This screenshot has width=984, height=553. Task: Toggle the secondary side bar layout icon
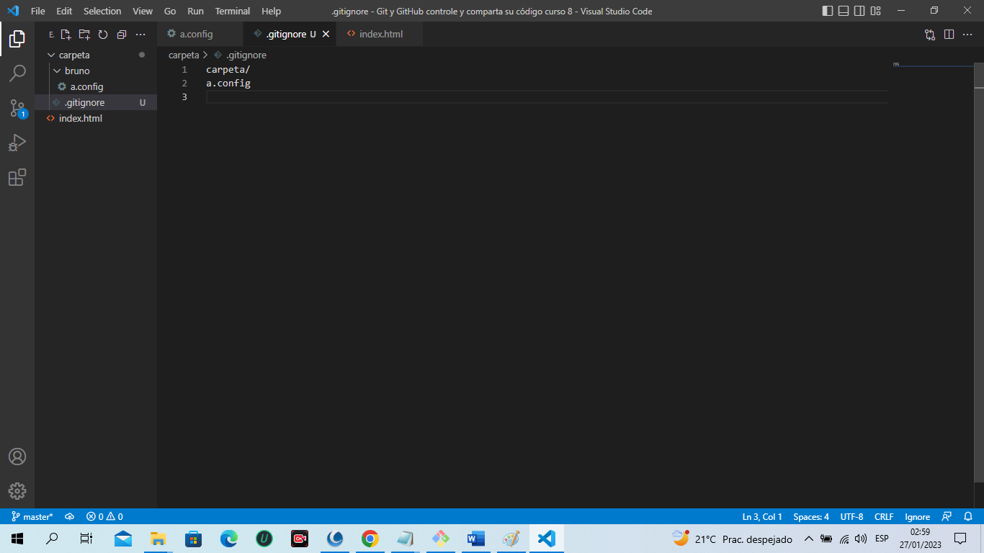click(x=859, y=11)
